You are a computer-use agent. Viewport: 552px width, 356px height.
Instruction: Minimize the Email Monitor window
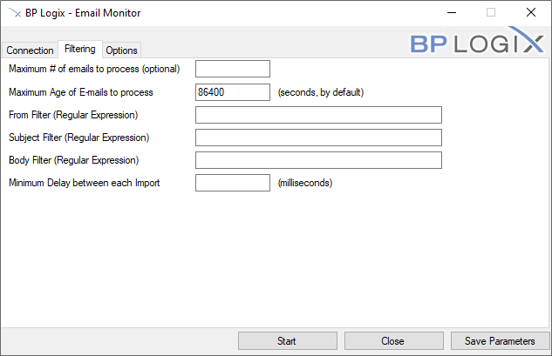pos(451,13)
